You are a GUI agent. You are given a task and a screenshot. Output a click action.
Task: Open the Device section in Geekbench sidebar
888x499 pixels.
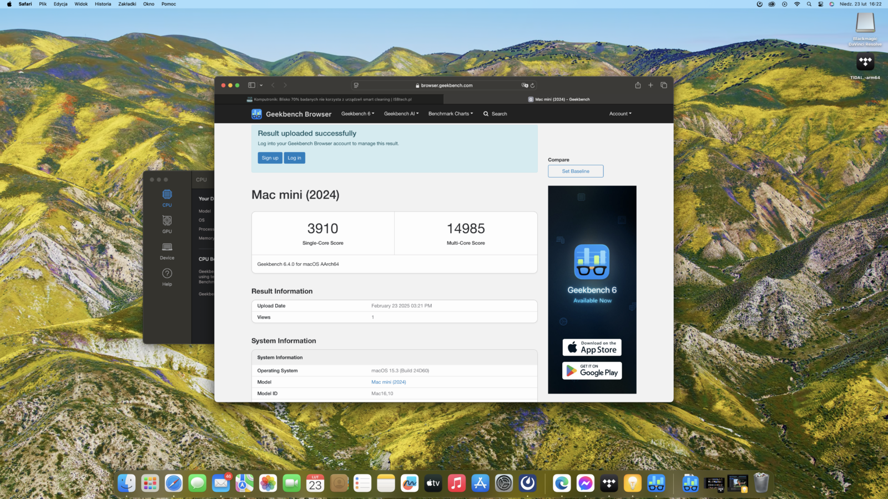tap(167, 250)
